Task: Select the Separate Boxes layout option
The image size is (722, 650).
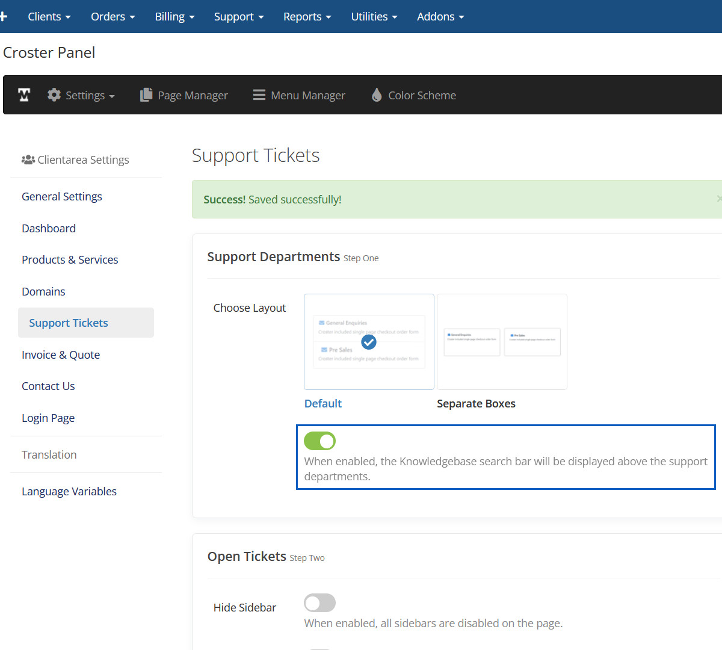Action: 502,342
